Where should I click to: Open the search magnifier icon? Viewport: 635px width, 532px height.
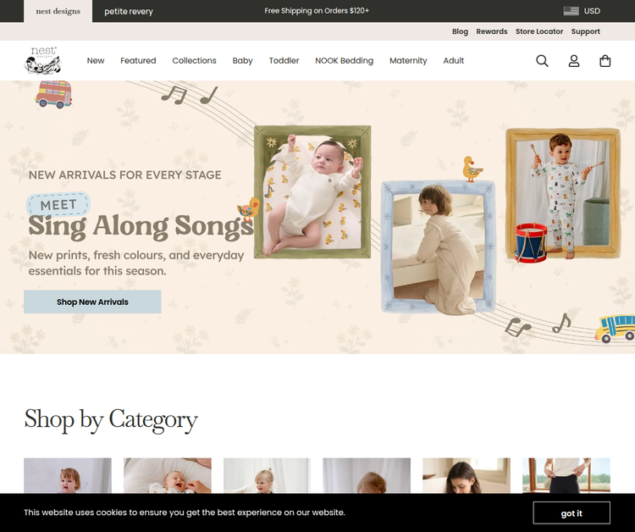pos(542,61)
